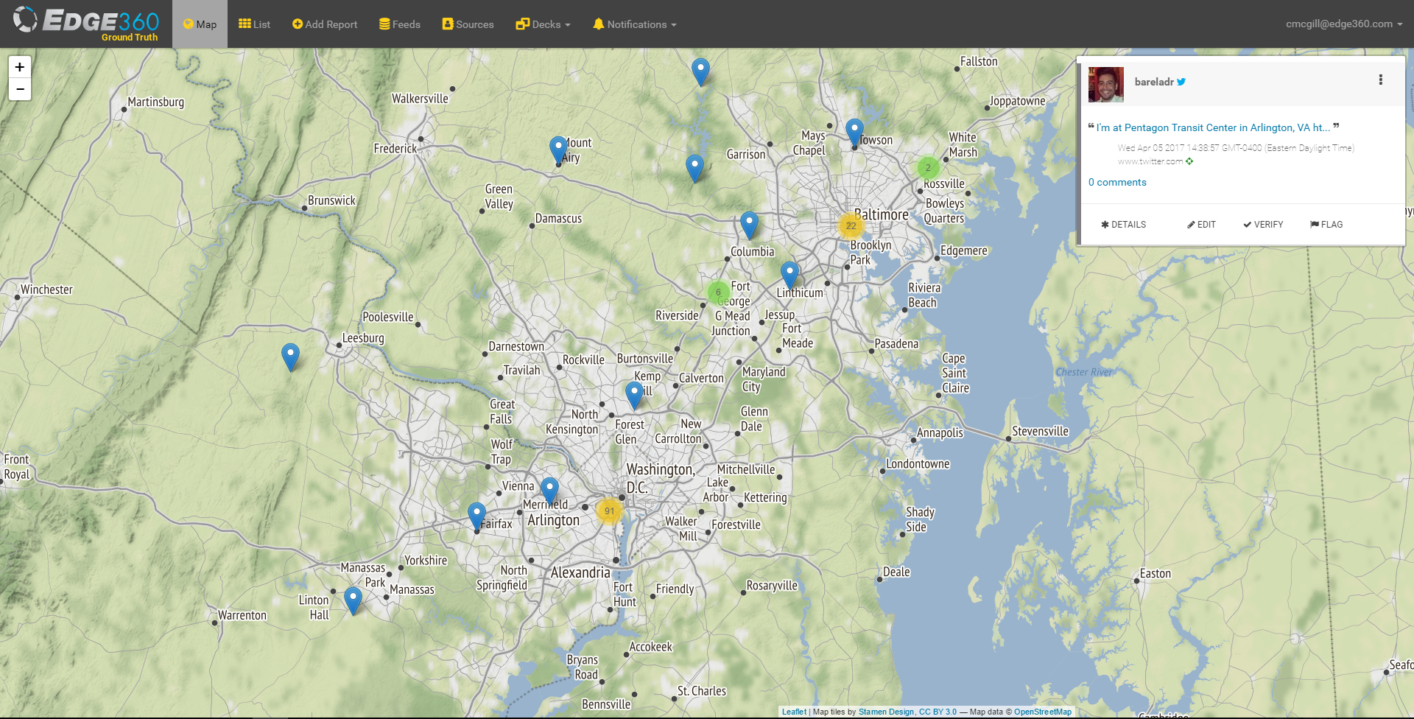The image size is (1414, 719).
Task: Open report DETAILS button
Action: pos(1123,225)
